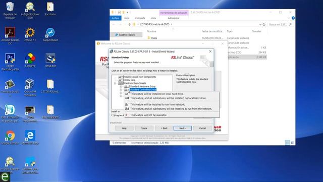323x182 pixels.
Task: Open Administrar ribbon tab
Action: point(174,18)
